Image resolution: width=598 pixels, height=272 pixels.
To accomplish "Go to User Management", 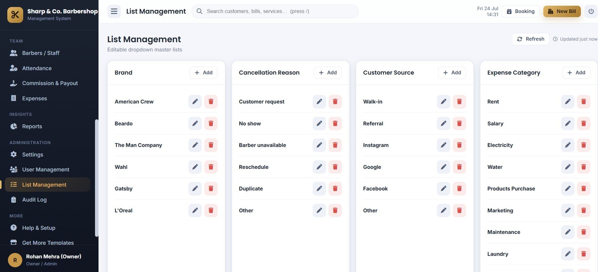I will coord(47,170).
